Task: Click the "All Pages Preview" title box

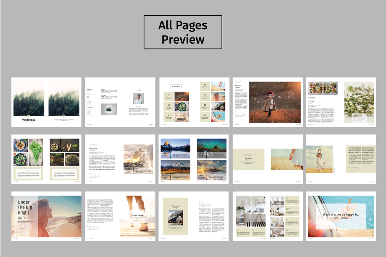Action: [183, 32]
